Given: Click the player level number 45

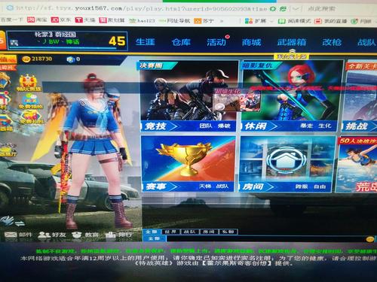Looking at the screenshot, I should coord(117,41).
